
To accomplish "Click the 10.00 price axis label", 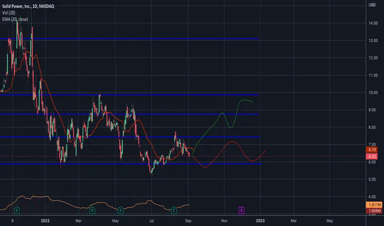I will click(x=373, y=92).
